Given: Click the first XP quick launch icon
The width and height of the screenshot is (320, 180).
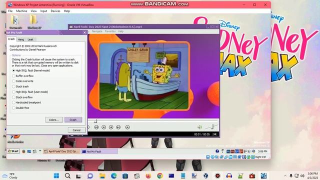Looking at the screenshot, I should (x=23, y=151).
